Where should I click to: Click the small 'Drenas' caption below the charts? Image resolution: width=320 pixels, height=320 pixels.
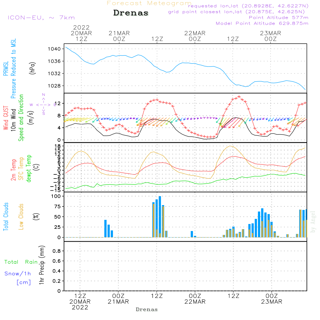(147, 309)
